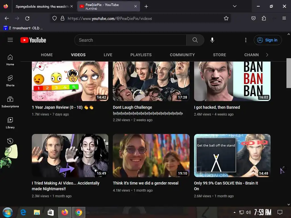The width and height of the screenshot is (291, 218).
Task: Click the browser forward arrow
Action: [17, 18]
